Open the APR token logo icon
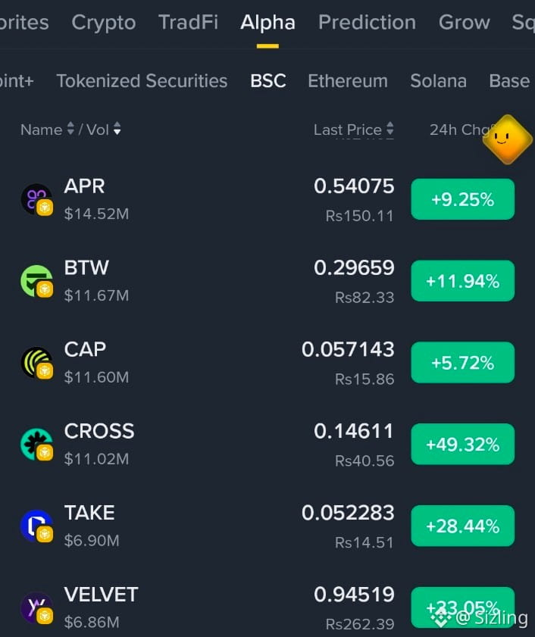Screen dimensions: 535x637 point(36,199)
